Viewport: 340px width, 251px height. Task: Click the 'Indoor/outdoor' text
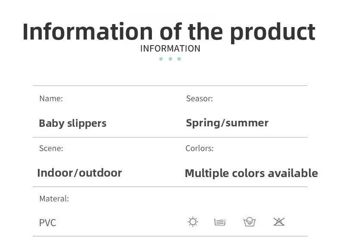[x=79, y=173]
